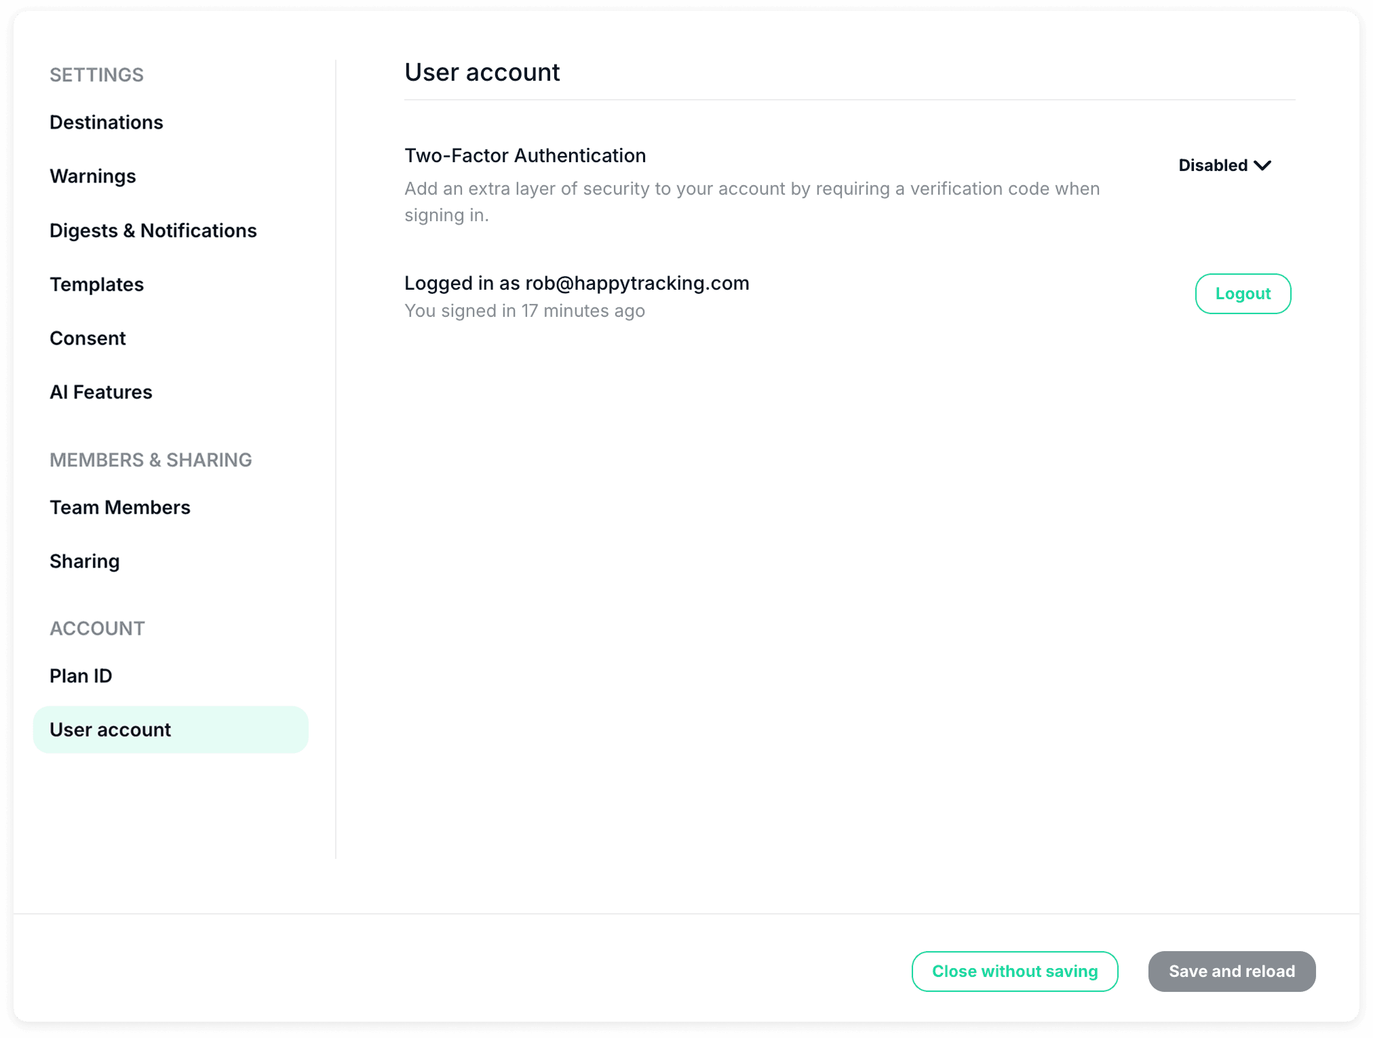Click the chevron arrow beside Disabled
1373x1038 pixels.
click(1262, 166)
